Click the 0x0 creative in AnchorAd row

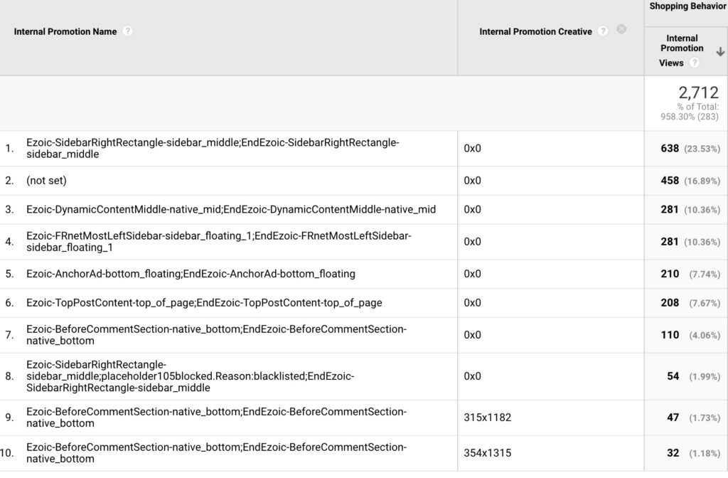[x=472, y=274]
